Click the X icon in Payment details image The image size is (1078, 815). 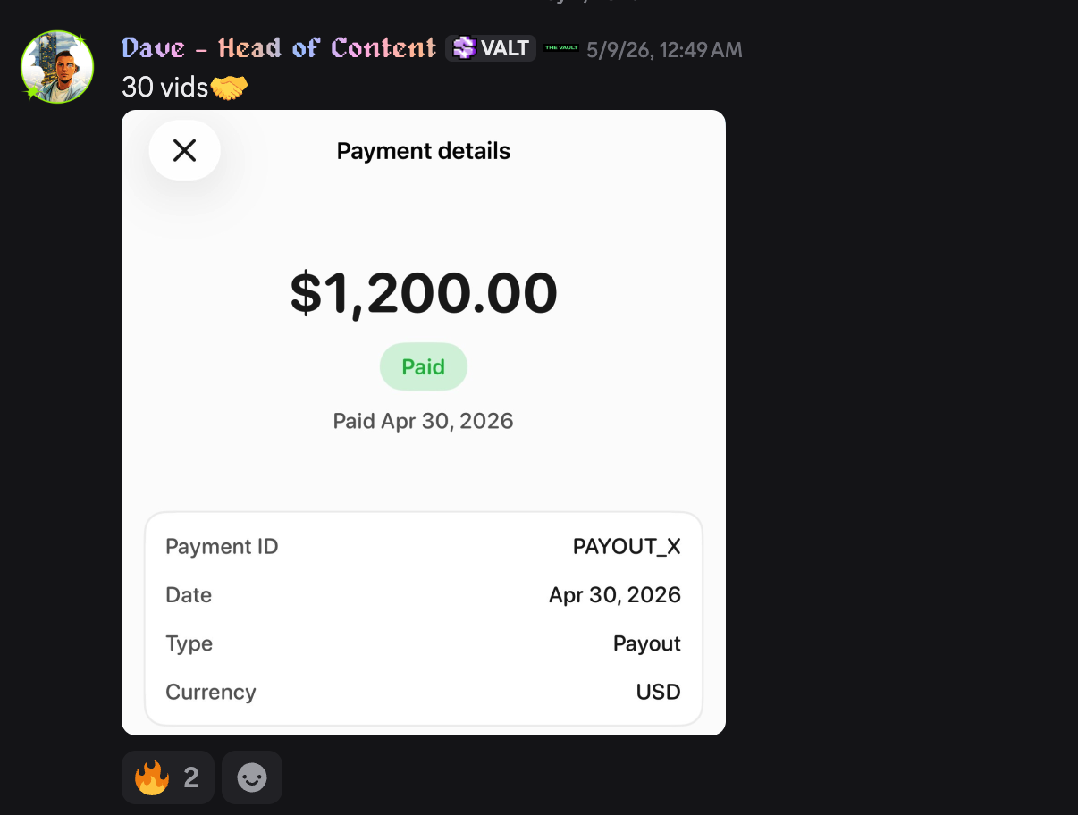[184, 150]
